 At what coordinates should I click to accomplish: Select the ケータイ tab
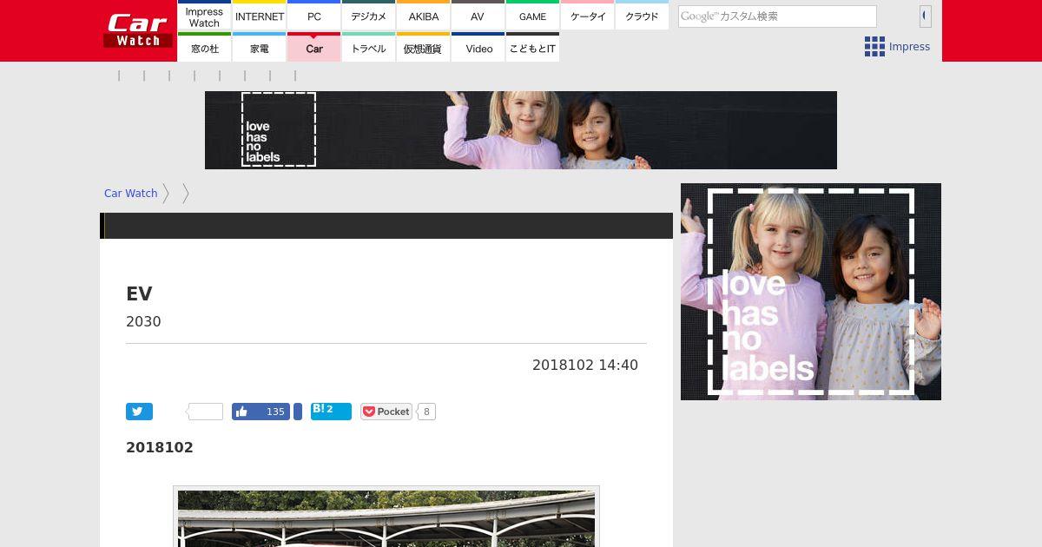(588, 16)
